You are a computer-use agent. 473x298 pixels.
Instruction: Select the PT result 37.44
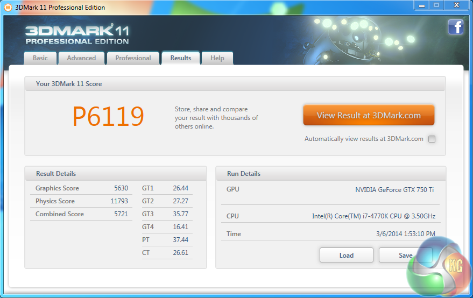(x=180, y=240)
